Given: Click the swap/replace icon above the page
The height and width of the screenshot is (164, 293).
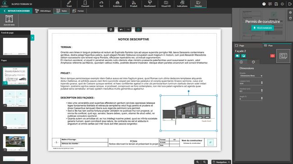Looking at the screenshot, I should coord(111,30).
